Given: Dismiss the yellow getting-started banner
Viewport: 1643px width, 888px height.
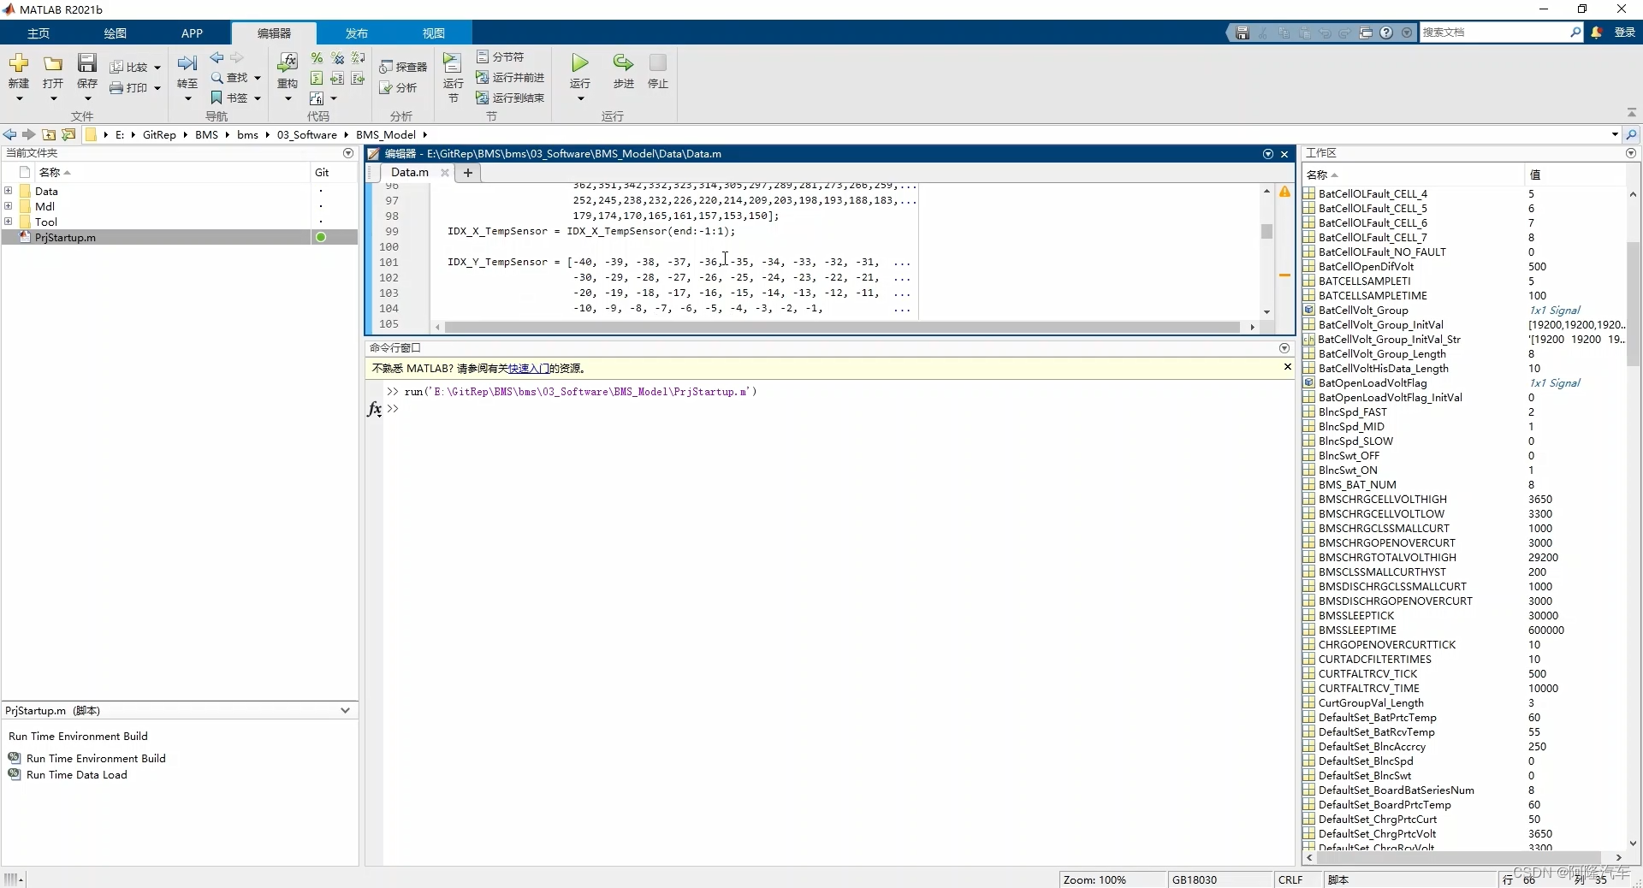Looking at the screenshot, I should pyautogui.click(x=1288, y=367).
